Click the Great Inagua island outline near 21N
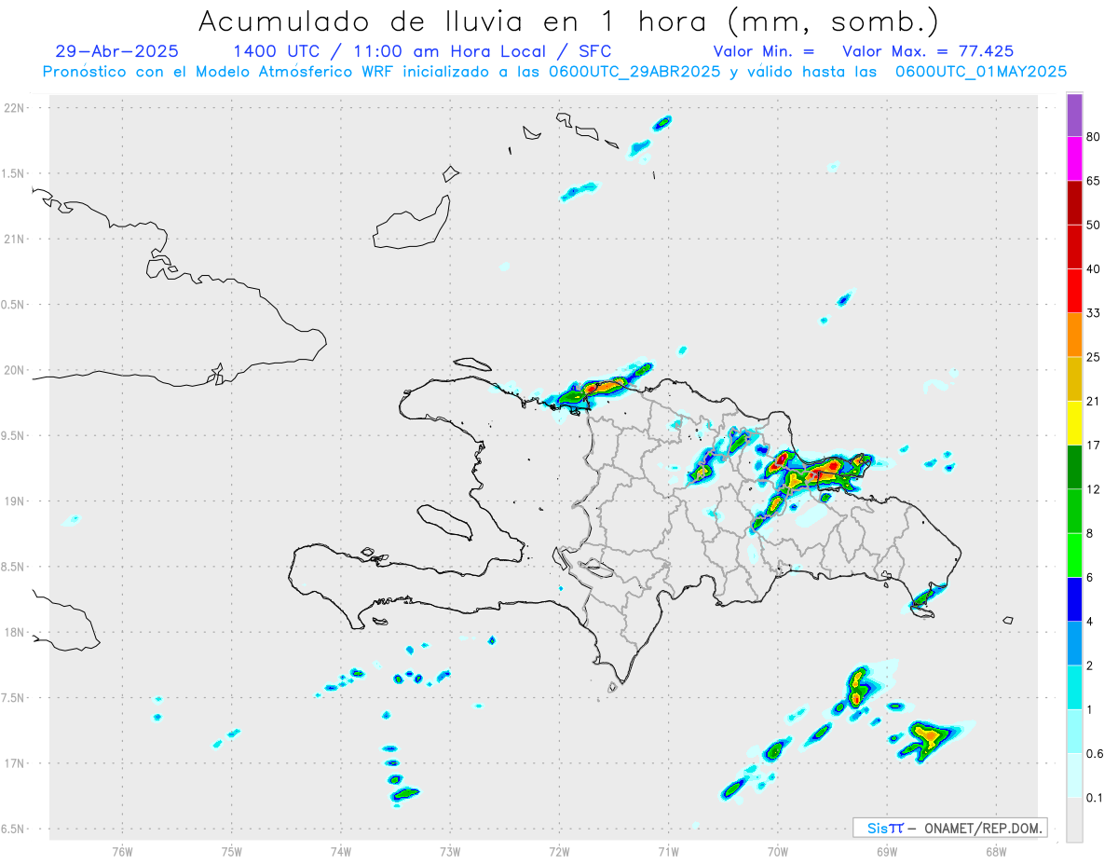The height and width of the screenshot is (864, 1118). coord(412,222)
